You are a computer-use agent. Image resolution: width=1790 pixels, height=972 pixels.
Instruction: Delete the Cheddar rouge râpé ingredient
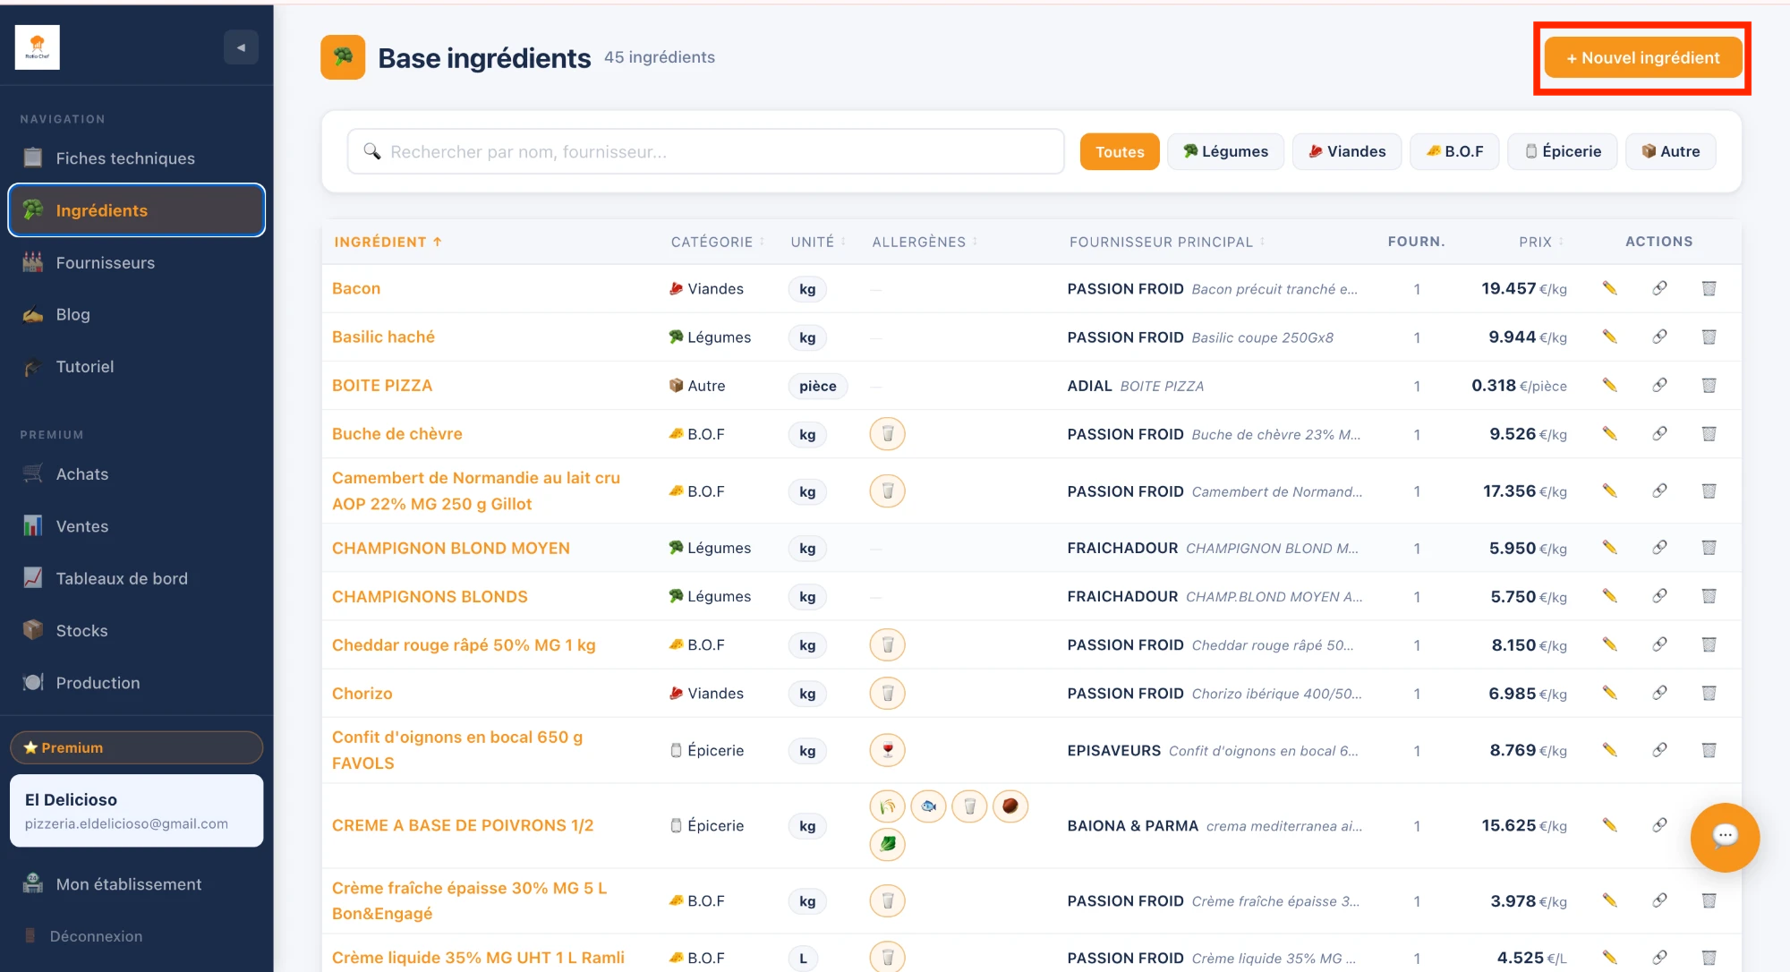[x=1709, y=644]
